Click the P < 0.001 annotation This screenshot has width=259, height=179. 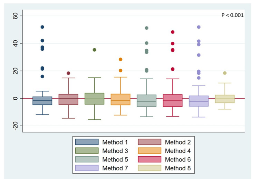tap(232, 15)
